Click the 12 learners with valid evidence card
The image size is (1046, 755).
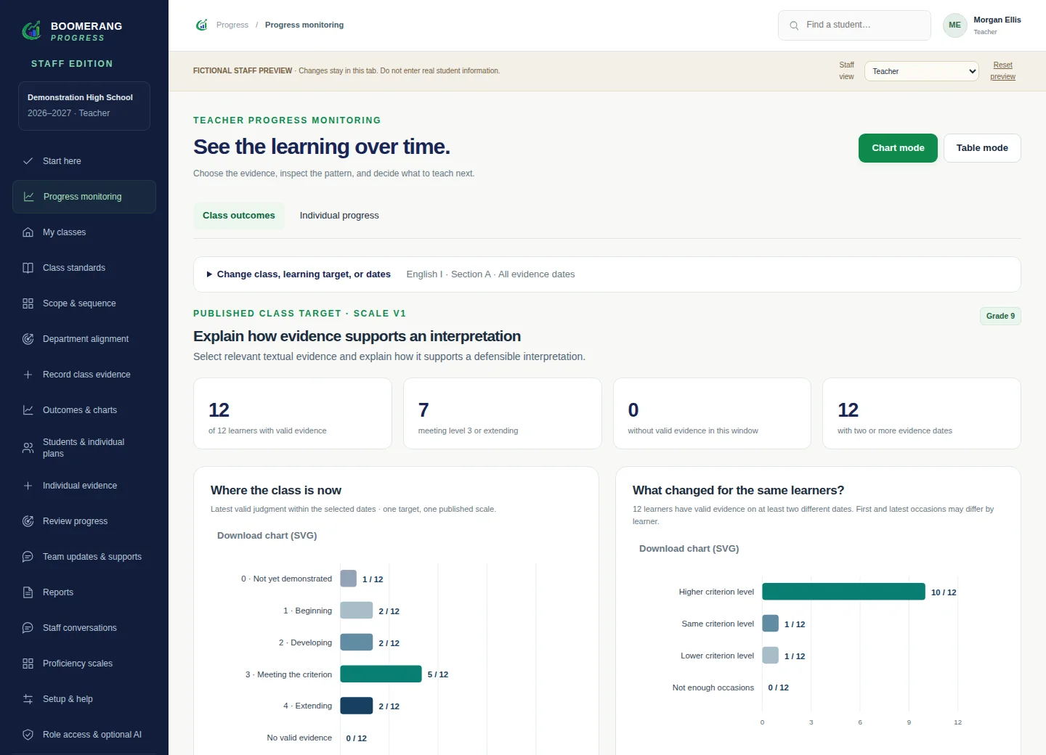click(x=293, y=414)
